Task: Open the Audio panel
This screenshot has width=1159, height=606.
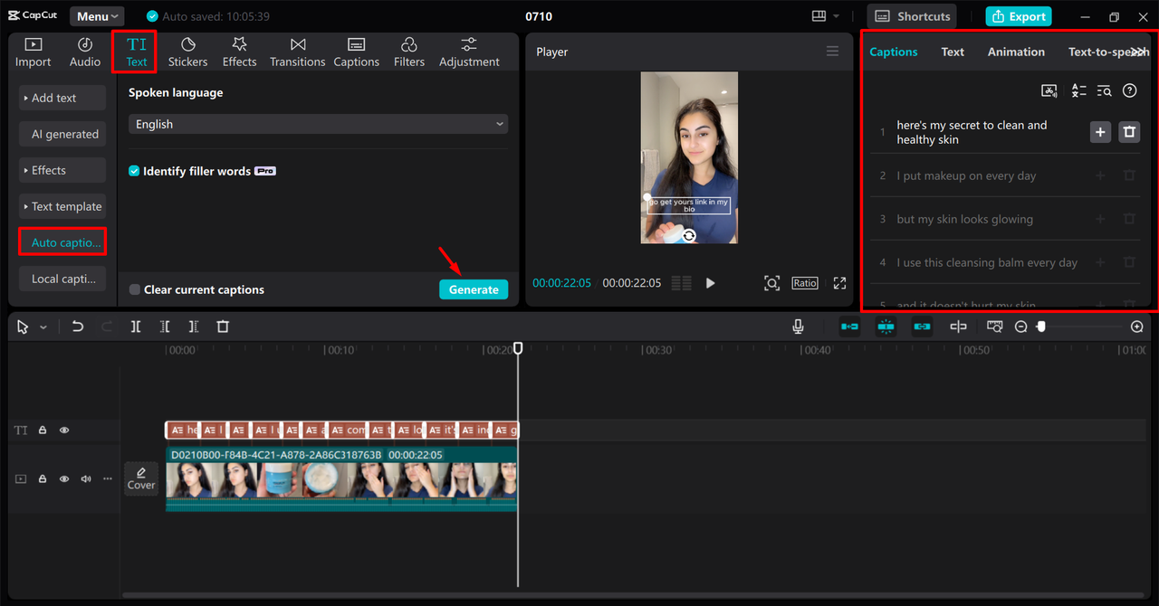Action: point(85,52)
